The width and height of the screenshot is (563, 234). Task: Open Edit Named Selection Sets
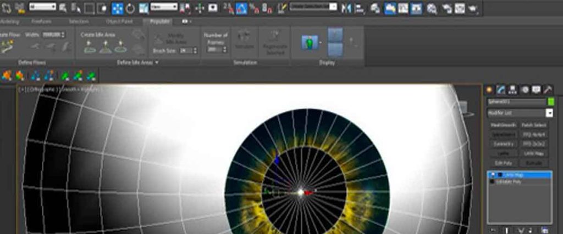(282, 8)
